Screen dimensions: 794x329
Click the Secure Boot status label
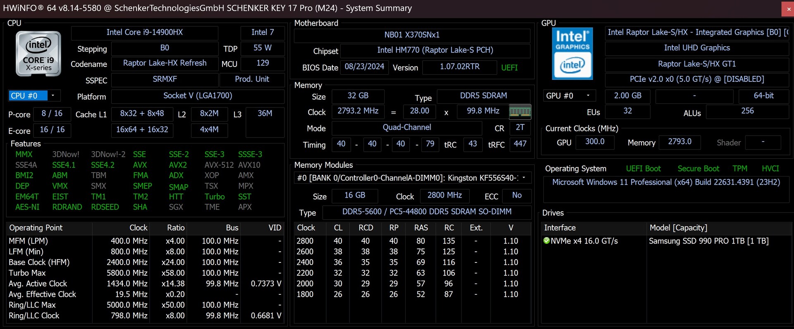tap(698, 169)
